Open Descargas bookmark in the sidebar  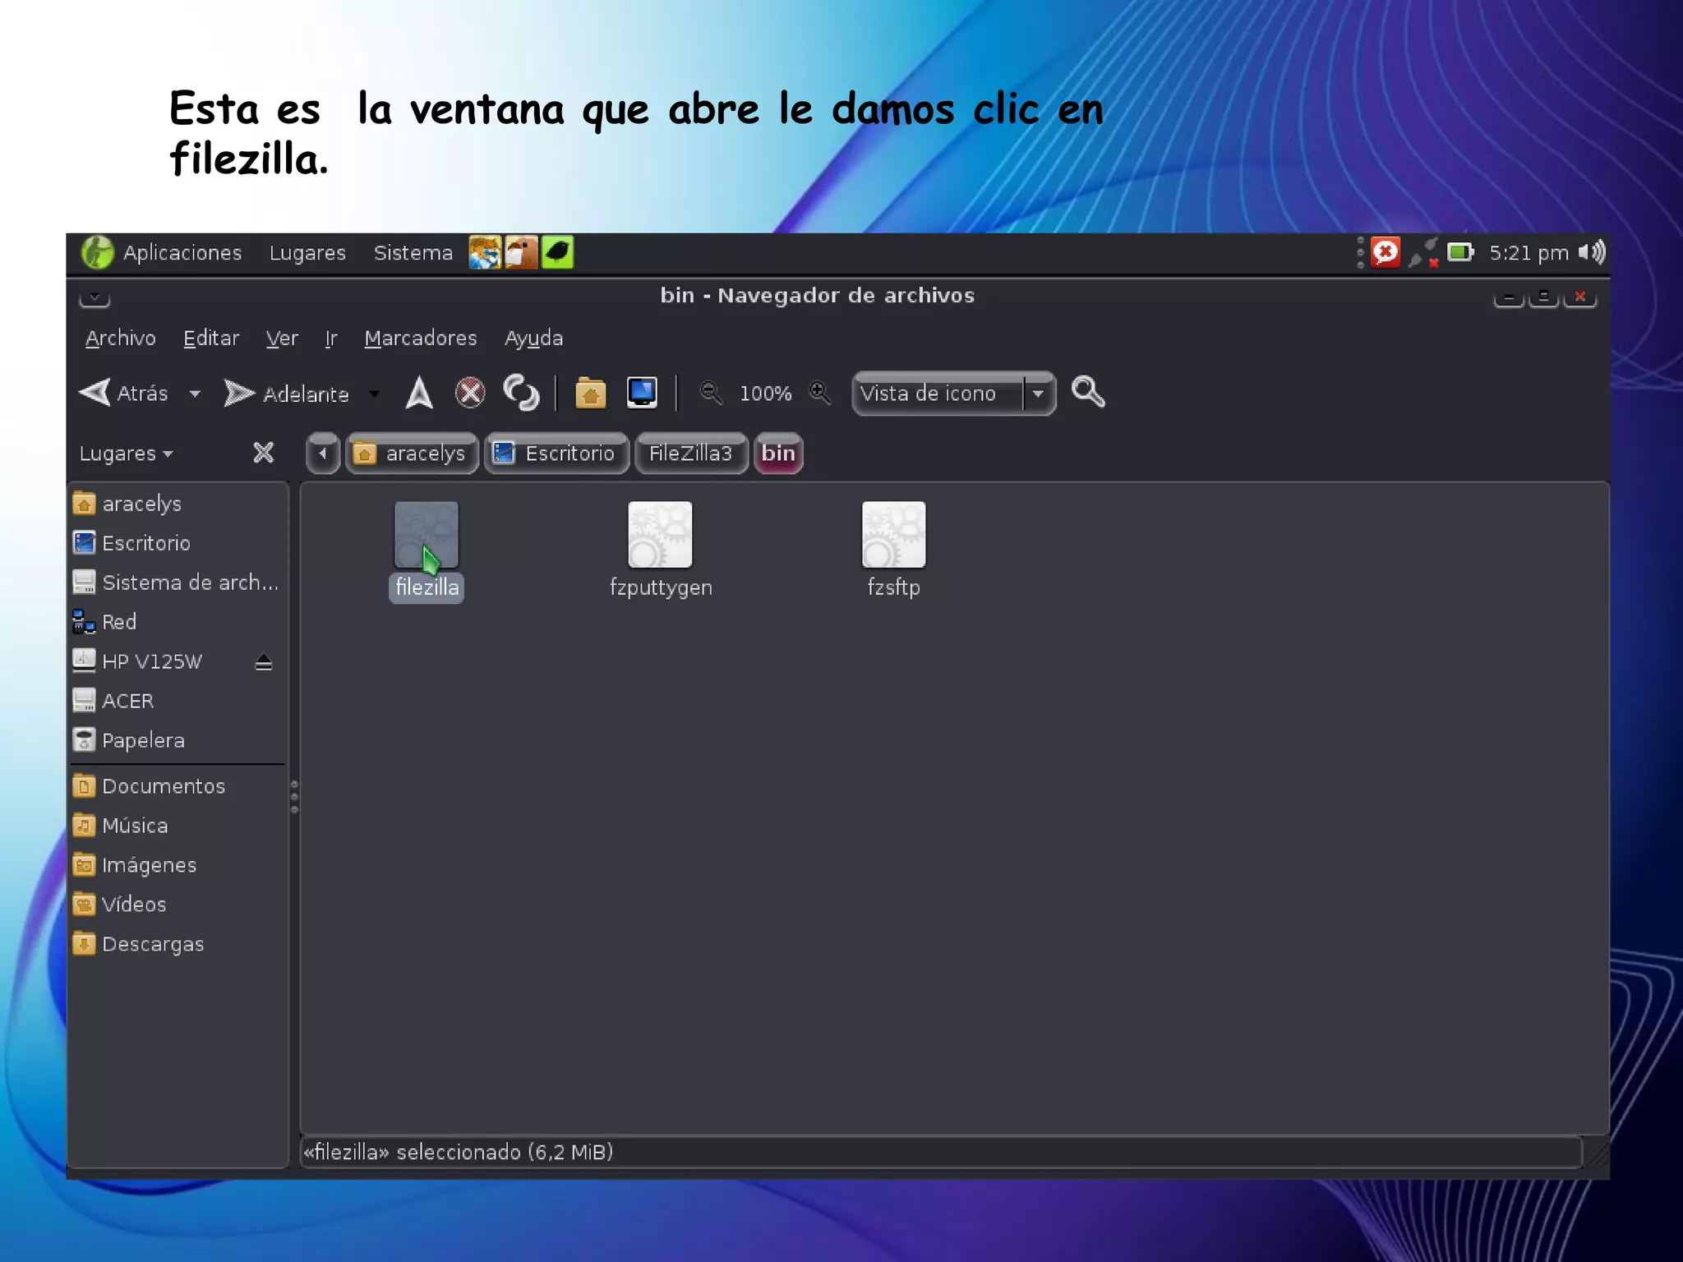178,944
